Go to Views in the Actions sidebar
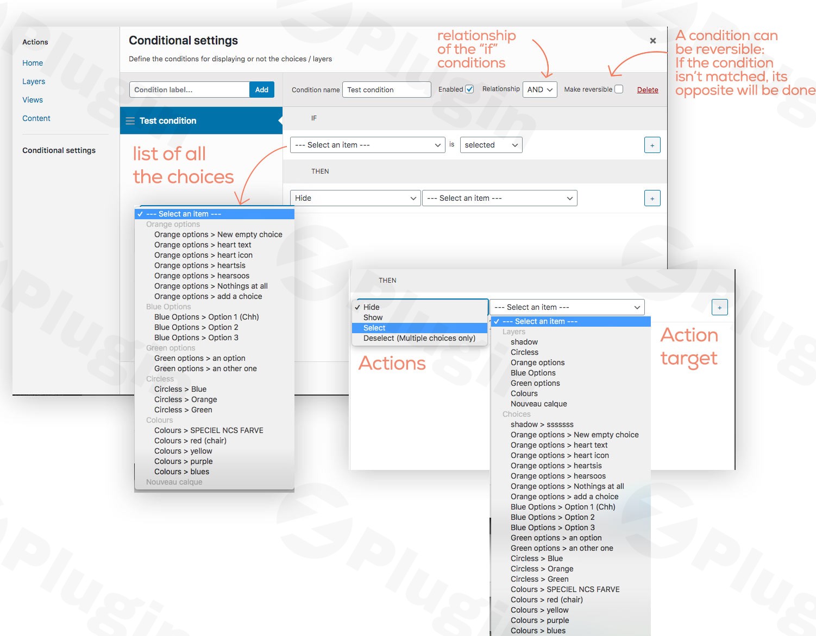Image resolution: width=816 pixels, height=636 pixels. tap(32, 99)
